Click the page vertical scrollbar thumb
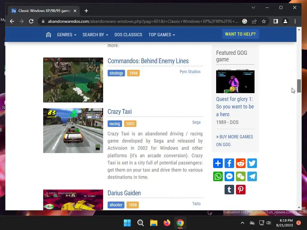The height and width of the screenshot is (230, 307). [x=299, y=86]
